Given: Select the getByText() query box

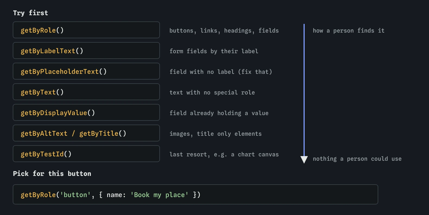Looking at the screenshot, I should tap(86, 92).
